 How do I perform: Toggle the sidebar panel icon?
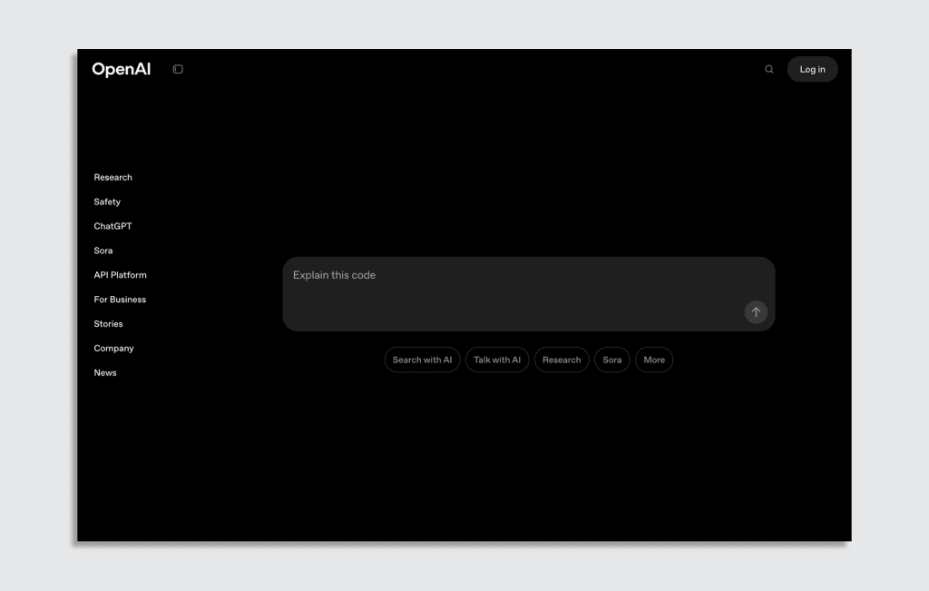178,69
